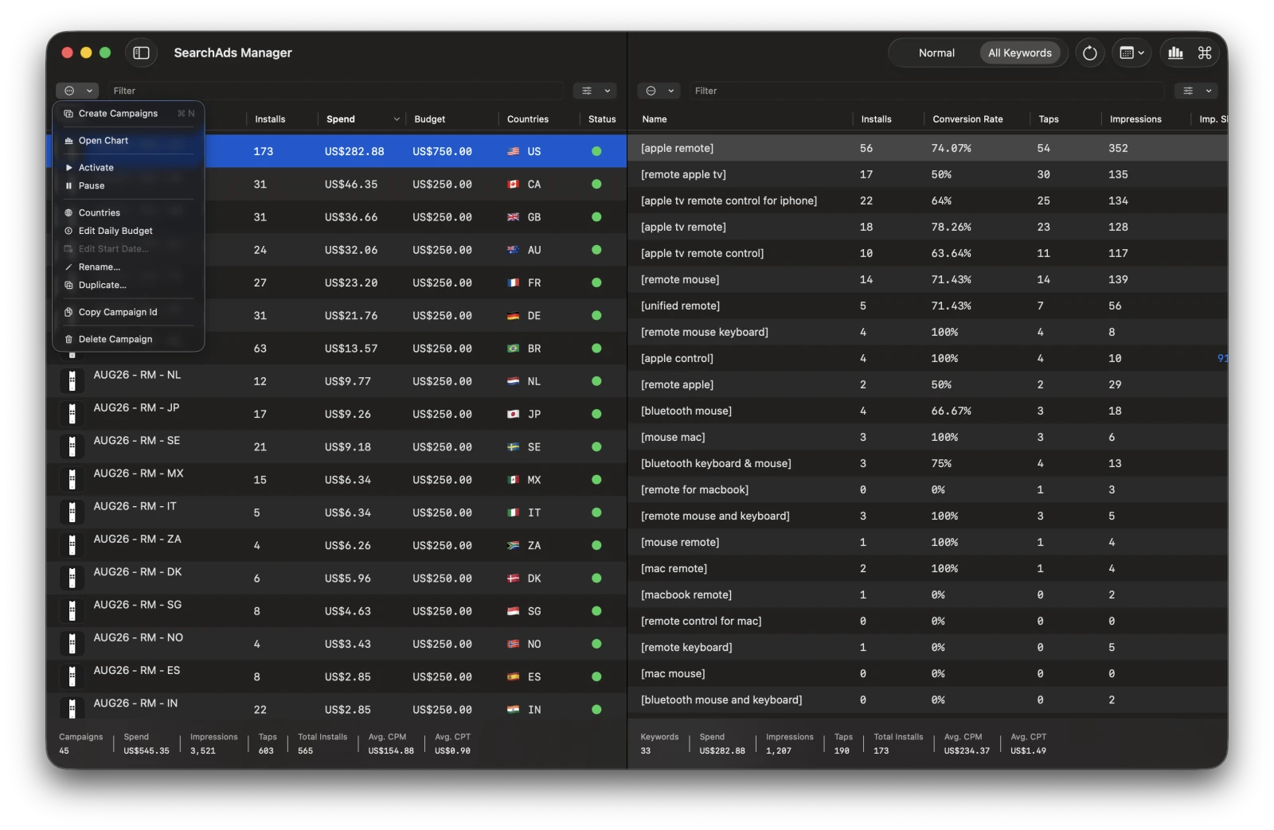Switch to Normal view mode

pos(936,53)
